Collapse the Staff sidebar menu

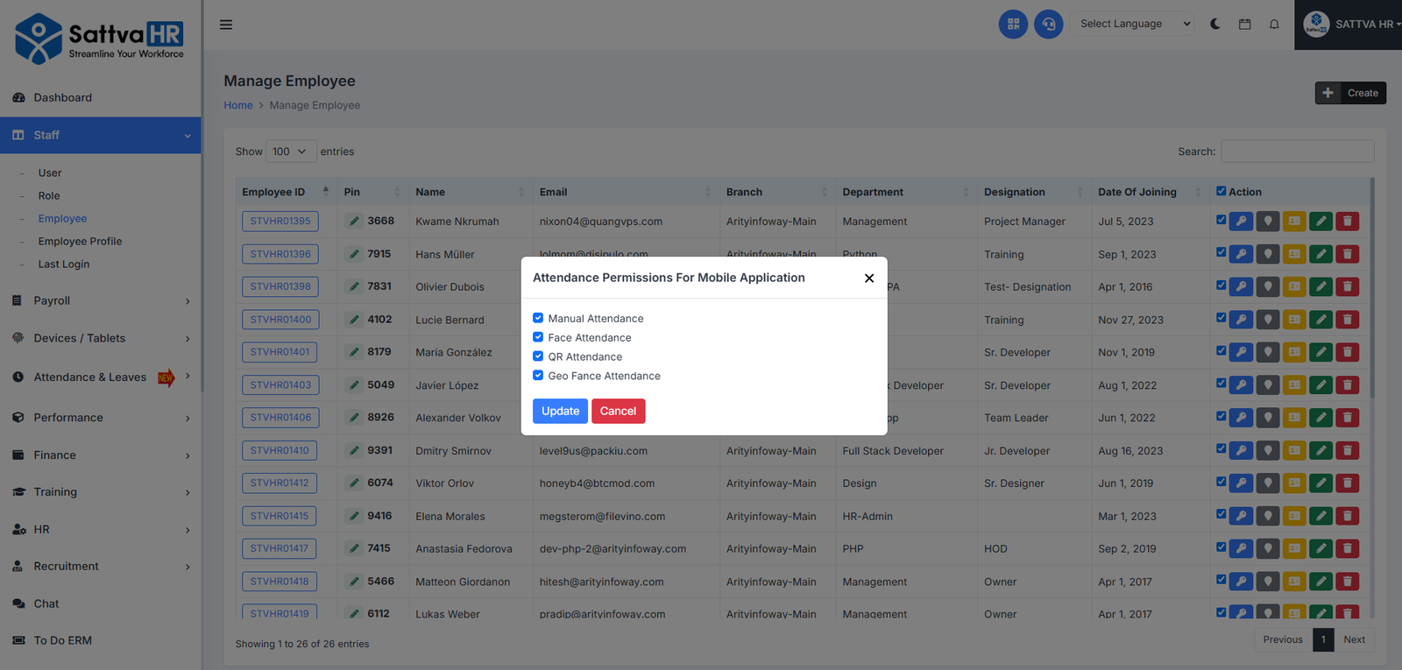point(100,135)
